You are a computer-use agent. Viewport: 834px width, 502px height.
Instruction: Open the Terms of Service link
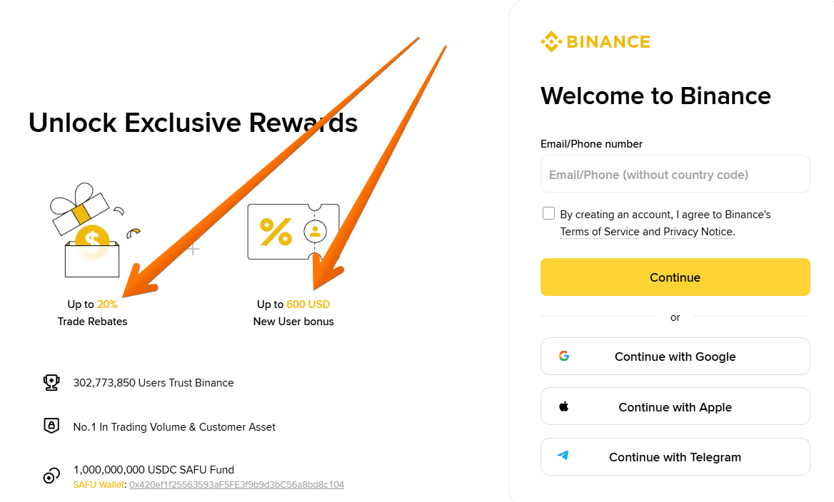[x=600, y=232]
